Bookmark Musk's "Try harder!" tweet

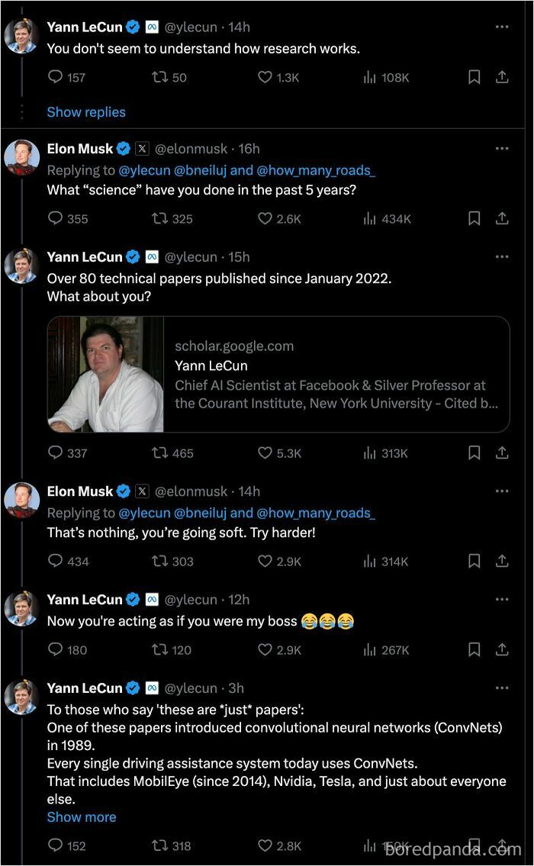[x=474, y=561]
